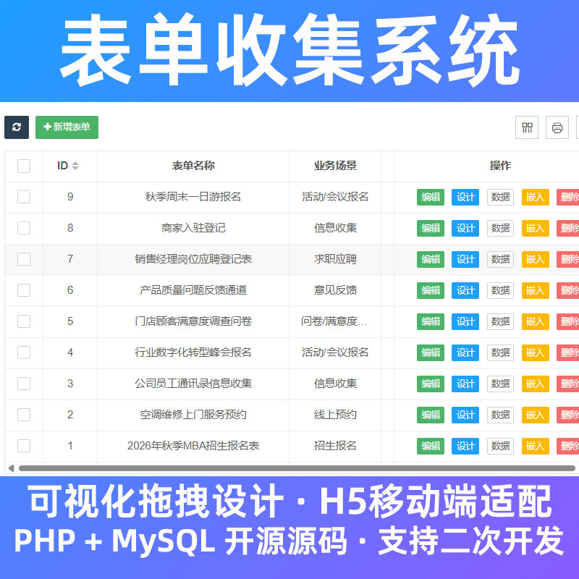579x579 pixels.
Task: Click 设计 for 商家入驻登记
Action: (x=465, y=228)
